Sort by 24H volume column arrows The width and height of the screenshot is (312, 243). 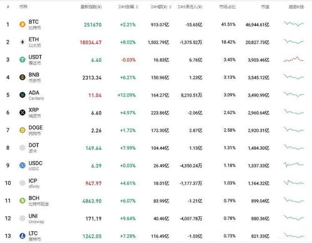170,7
